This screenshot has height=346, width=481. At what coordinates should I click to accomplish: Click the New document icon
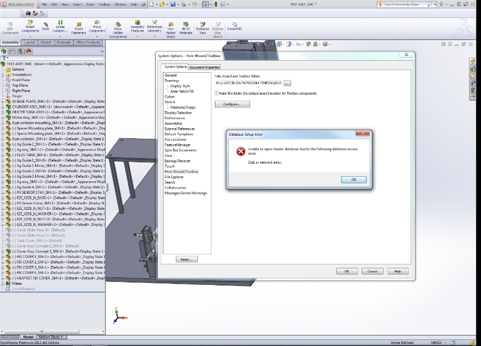click(x=151, y=5)
